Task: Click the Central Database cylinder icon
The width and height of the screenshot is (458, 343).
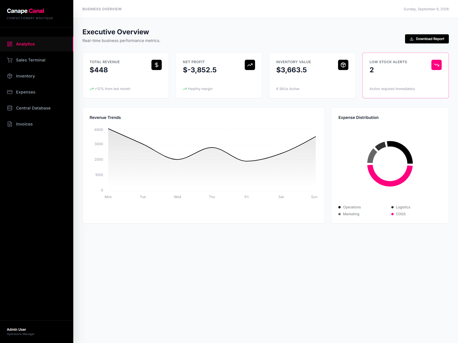Action: pos(10,108)
